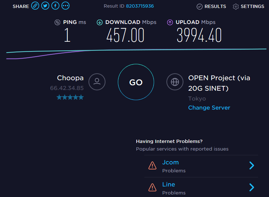269x197 pixels.
Task: Copy the share link icon
Action: click(x=35, y=6)
